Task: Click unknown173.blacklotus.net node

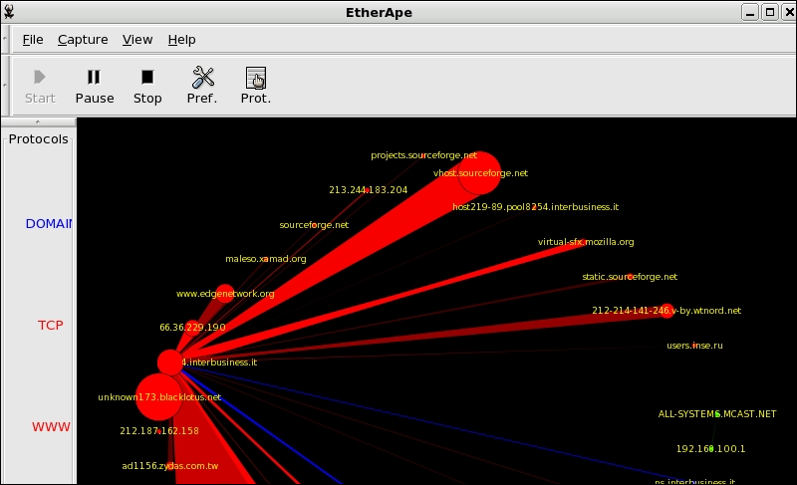Action: [159, 397]
